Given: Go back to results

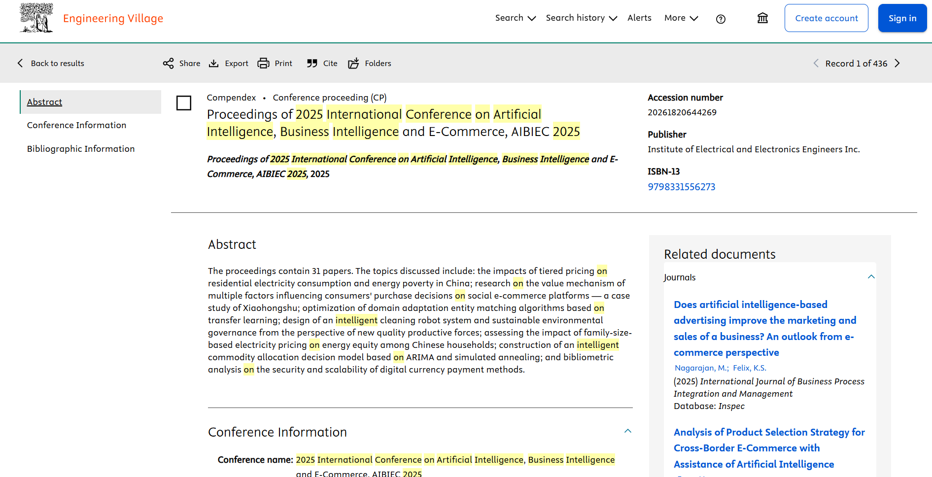Looking at the screenshot, I should (x=51, y=63).
